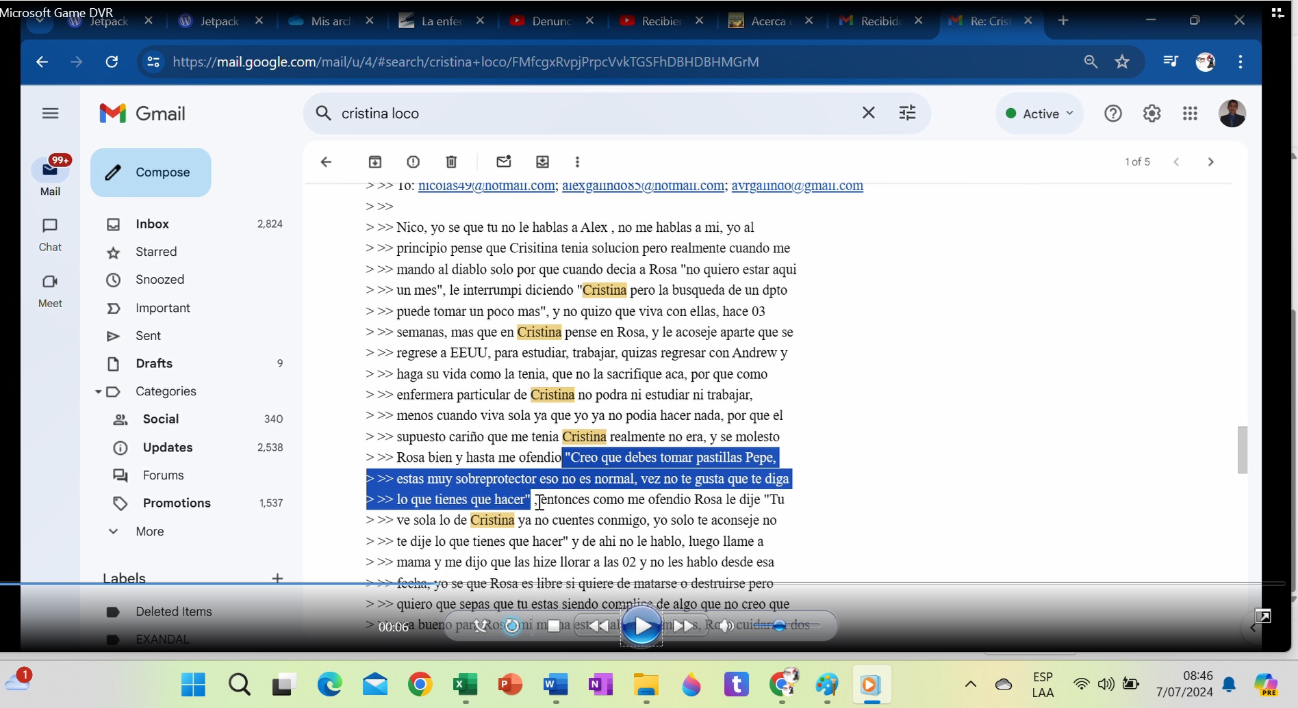This screenshot has width=1298, height=708.
Task: Click the Compose button
Action: [151, 172]
